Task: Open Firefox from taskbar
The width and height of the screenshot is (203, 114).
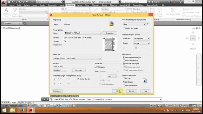Action: (x=22, y=110)
